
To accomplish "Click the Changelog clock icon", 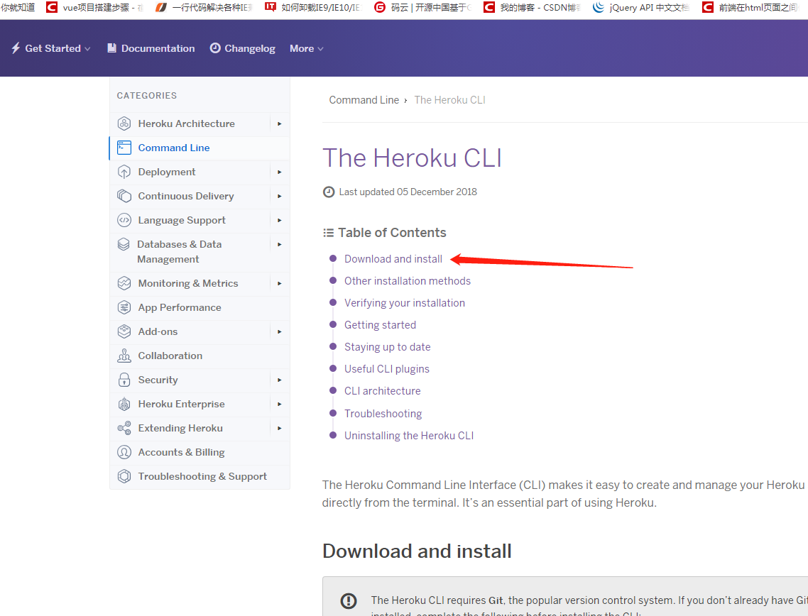I will pyautogui.click(x=214, y=48).
